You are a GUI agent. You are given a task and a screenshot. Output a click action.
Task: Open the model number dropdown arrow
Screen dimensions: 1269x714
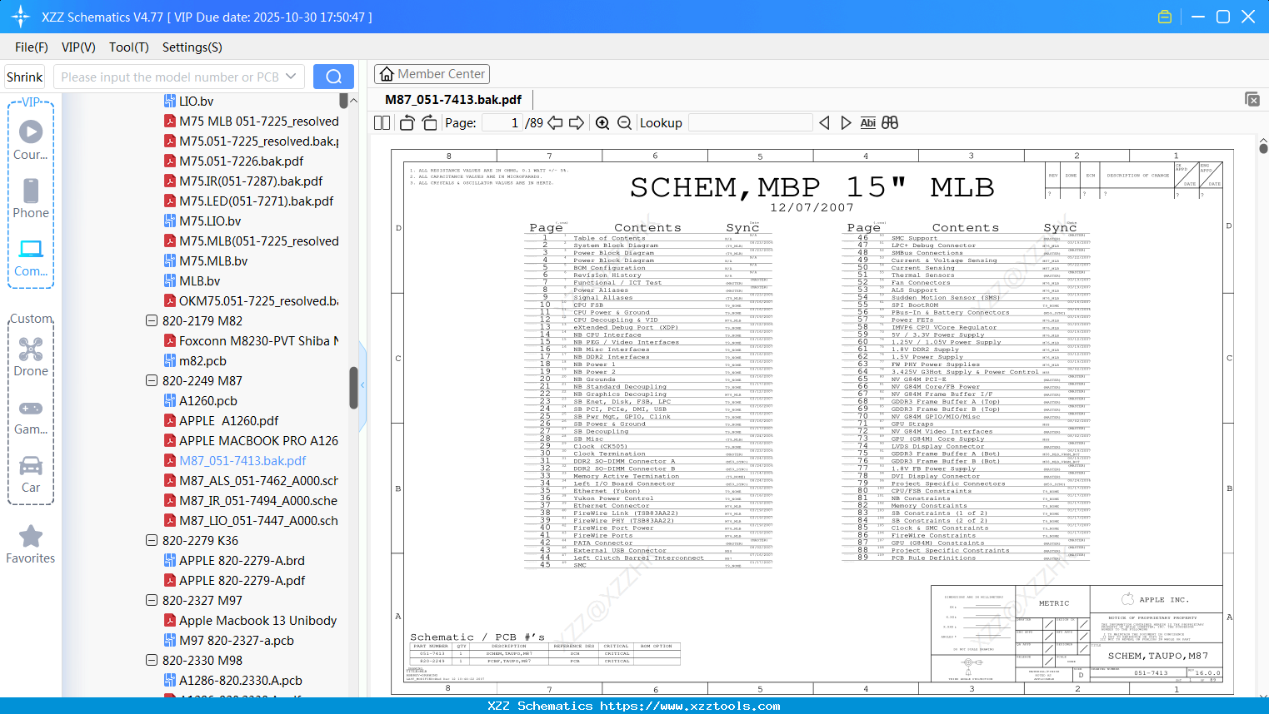(291, 77)
